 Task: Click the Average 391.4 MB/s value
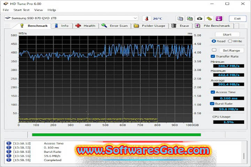point(229,84)
